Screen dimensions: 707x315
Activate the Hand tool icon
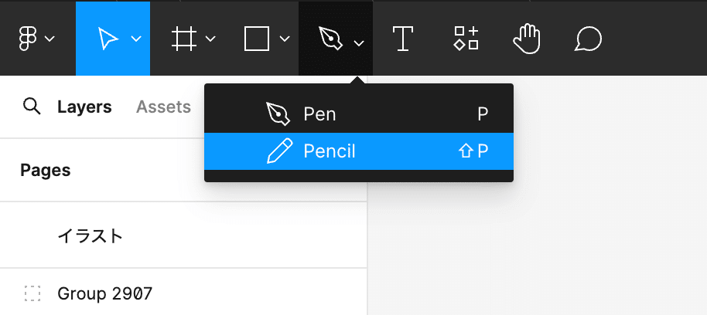pos(527,39)
